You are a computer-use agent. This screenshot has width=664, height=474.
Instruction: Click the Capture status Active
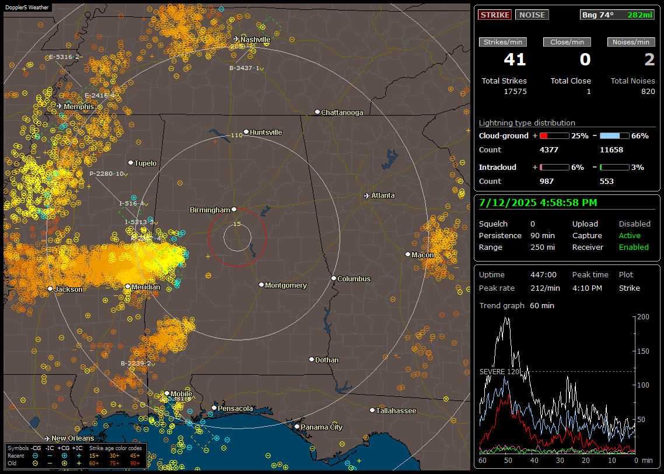630,235
